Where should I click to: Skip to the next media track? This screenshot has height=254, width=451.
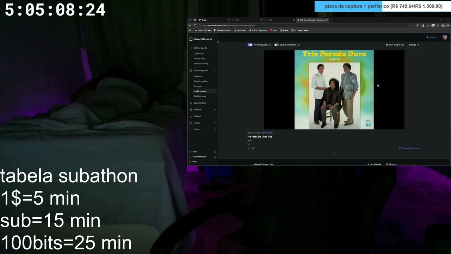click(253, 149)
